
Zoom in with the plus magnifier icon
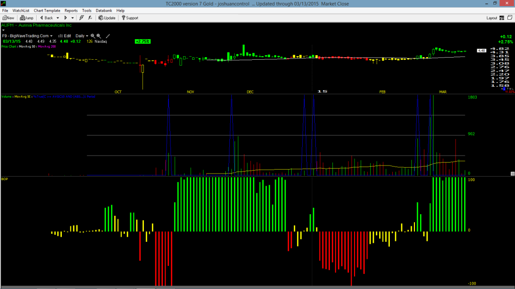[93, 36]
